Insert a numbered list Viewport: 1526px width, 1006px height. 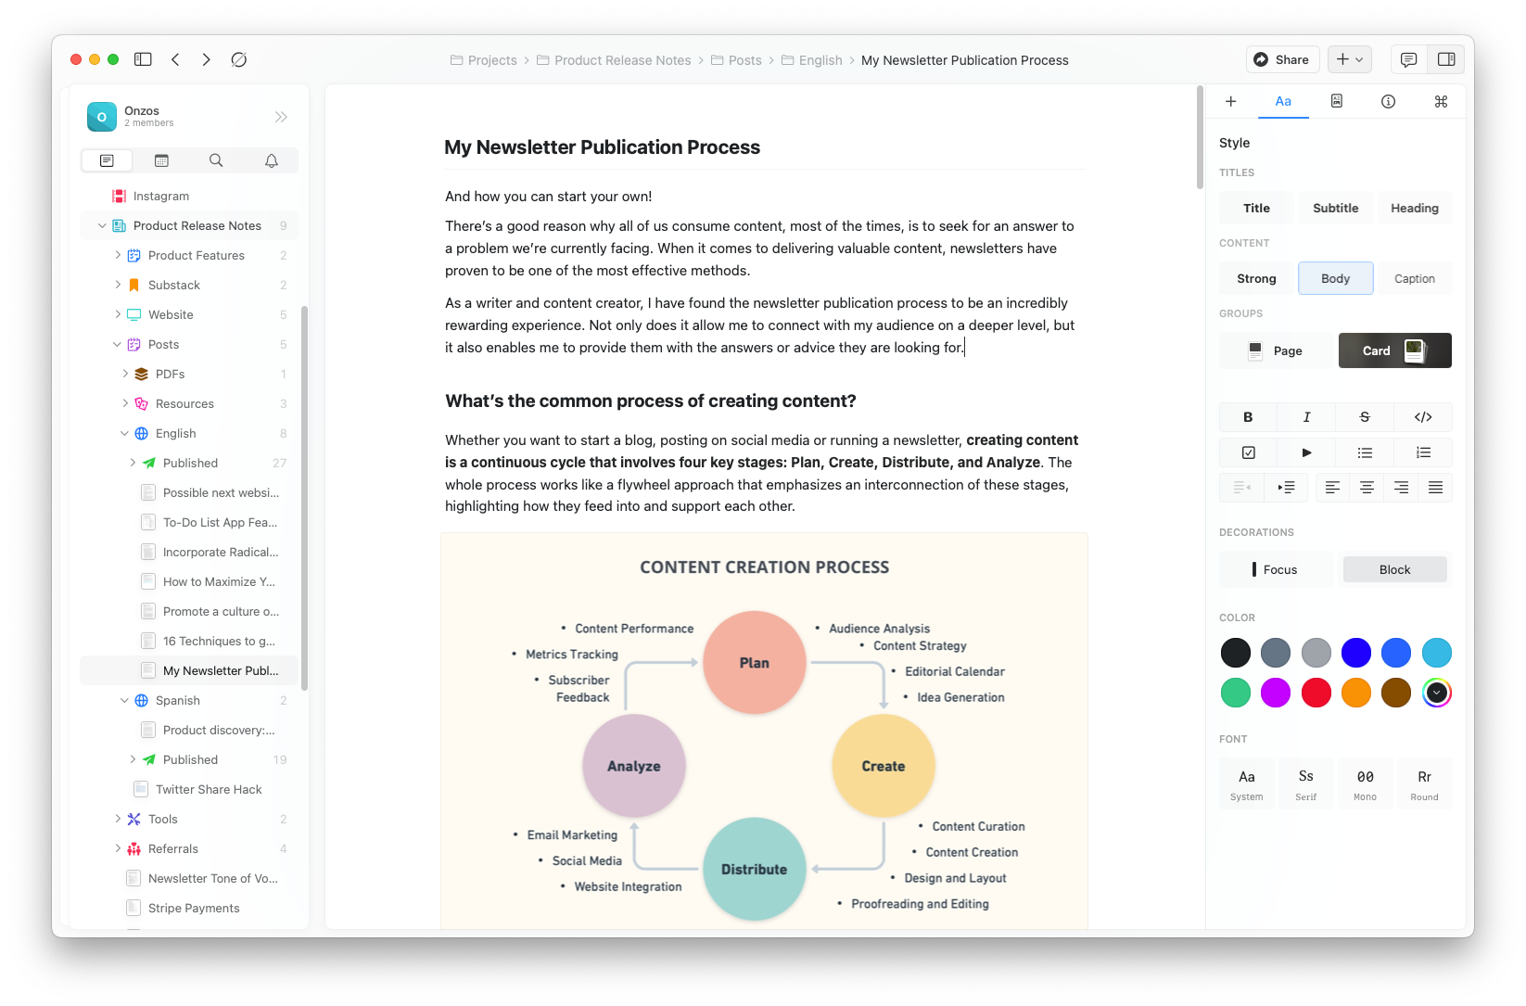tap(1423, 452)
